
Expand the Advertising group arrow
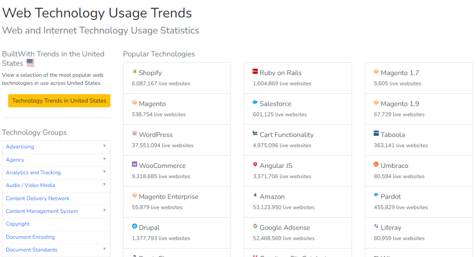click(105, 146)
